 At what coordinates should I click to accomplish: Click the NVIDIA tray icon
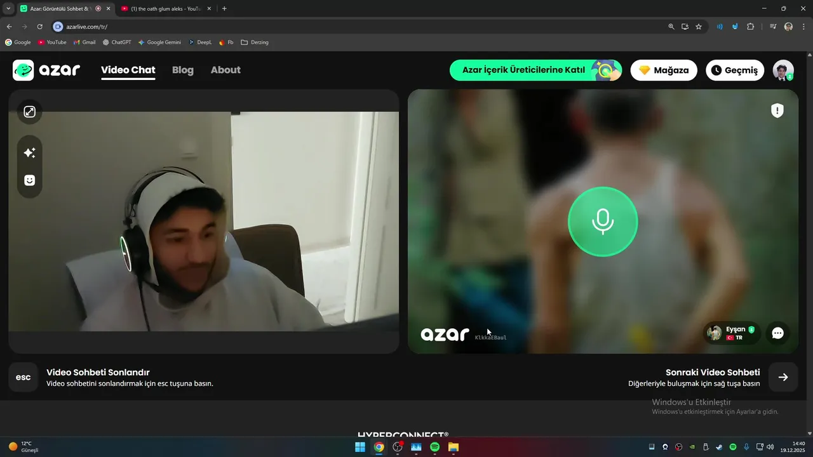click(x=692, y=447)
